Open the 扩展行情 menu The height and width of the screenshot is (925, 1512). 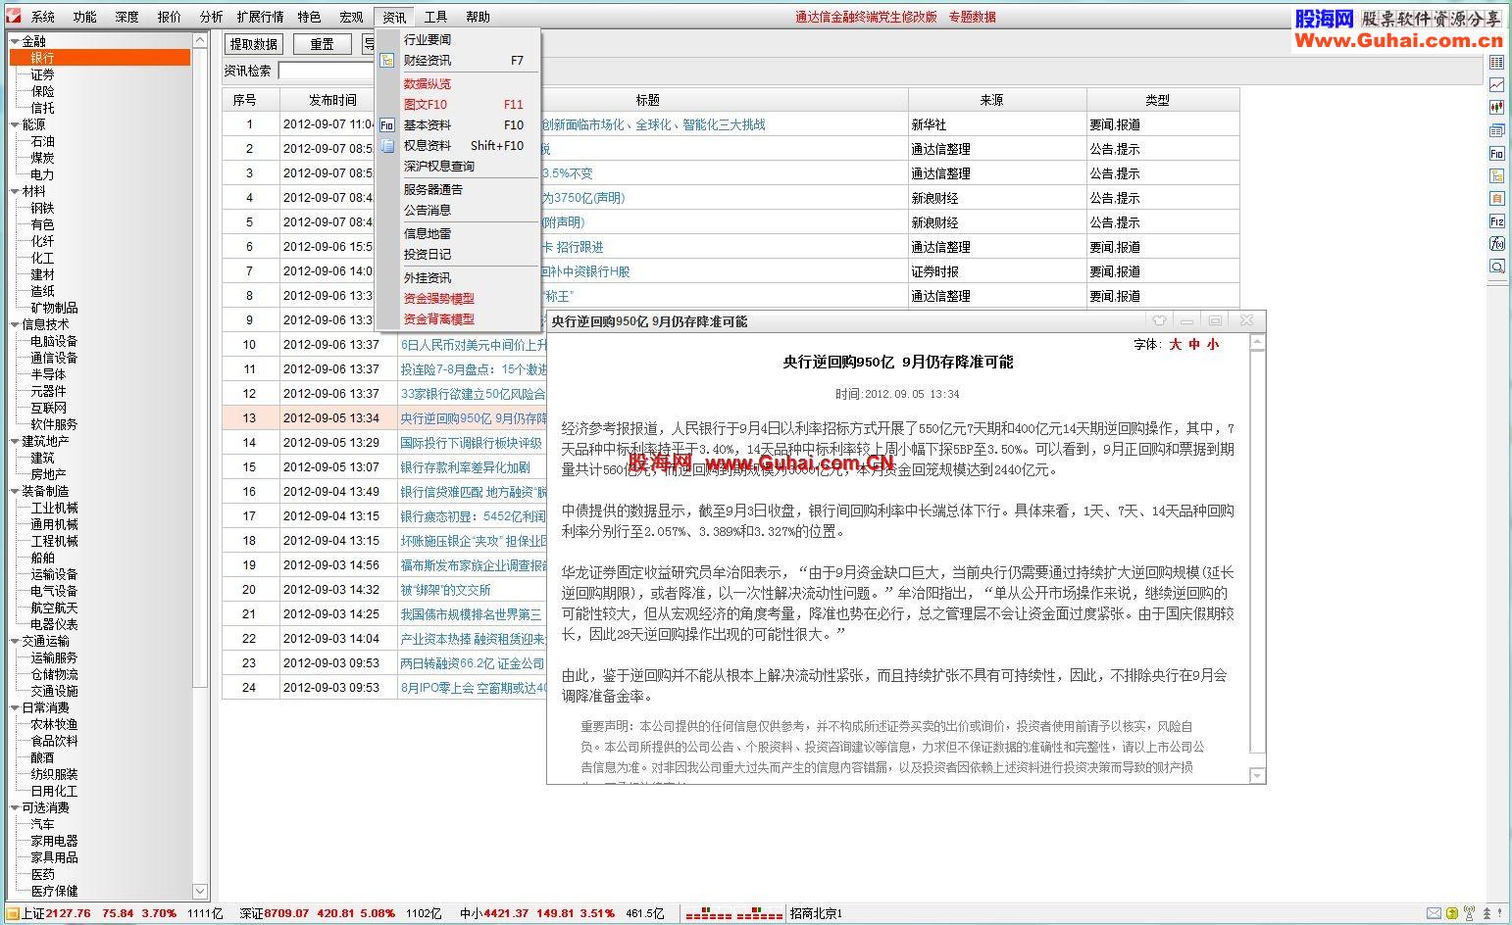pyautogui.click(x=260, y=17)
